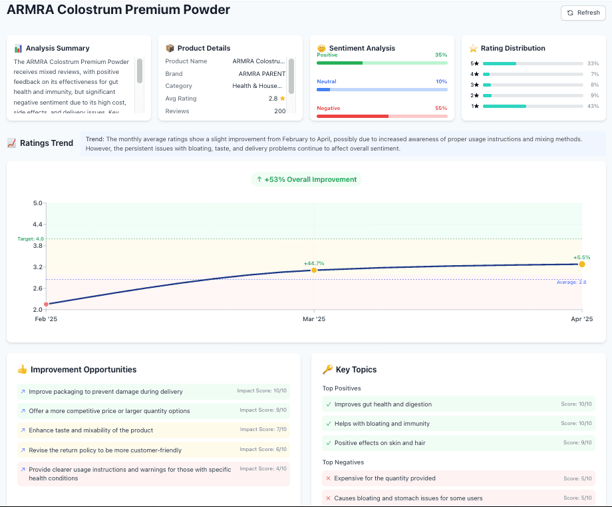Select the +44.7% data point on the chart
Viewport: 612px width, 507px height.
(313, 270)
